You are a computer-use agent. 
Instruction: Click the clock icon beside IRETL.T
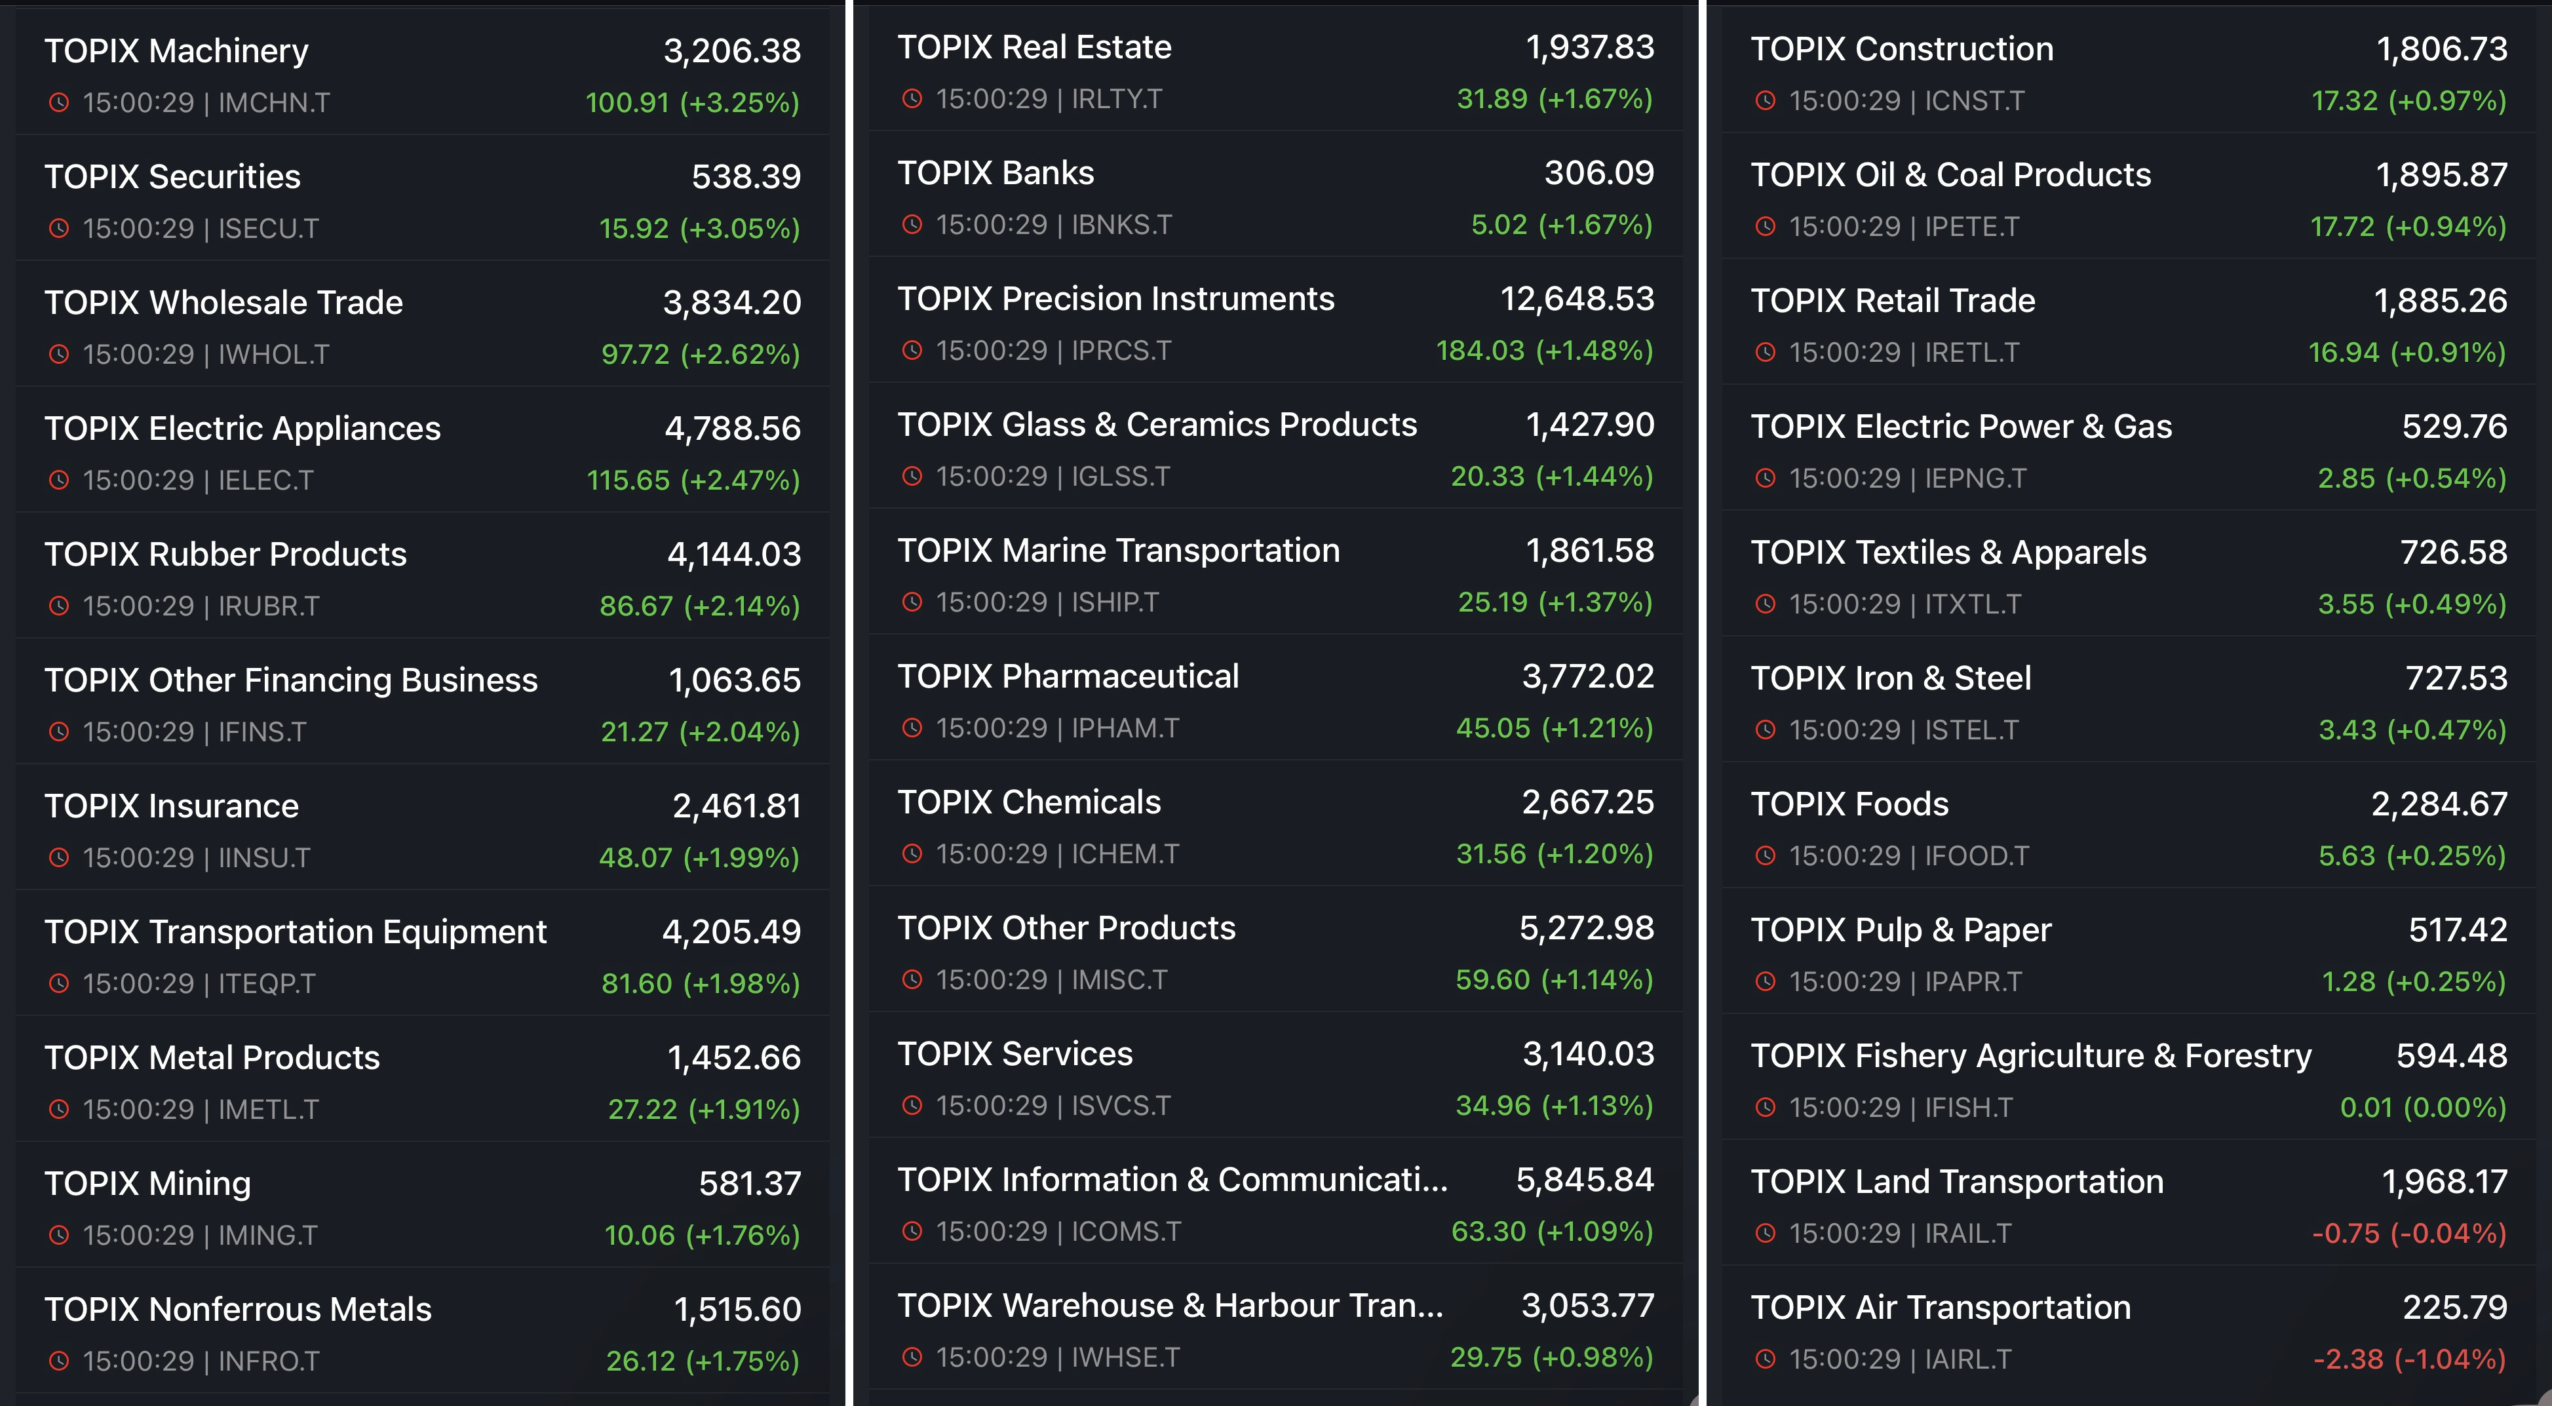tap(1766, 352)
